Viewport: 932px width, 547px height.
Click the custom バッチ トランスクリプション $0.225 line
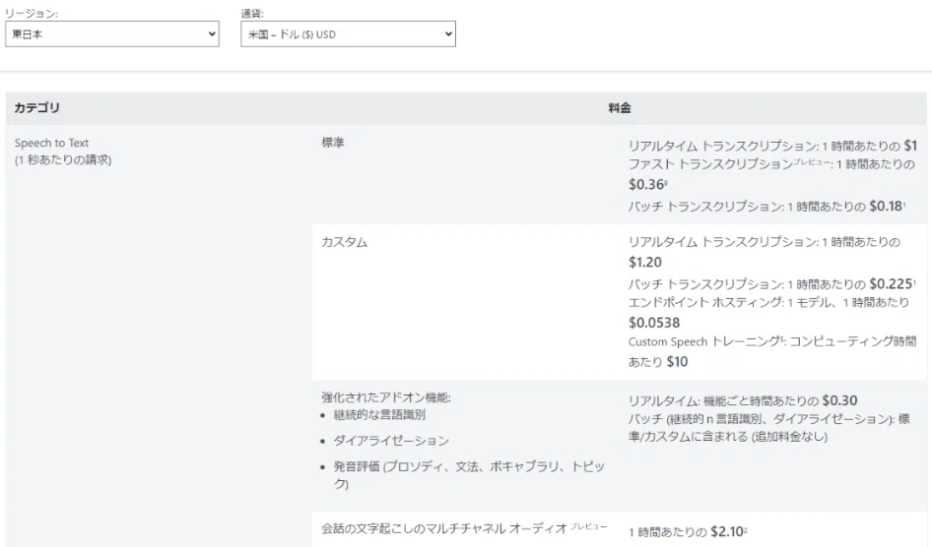tap(771, 284)
